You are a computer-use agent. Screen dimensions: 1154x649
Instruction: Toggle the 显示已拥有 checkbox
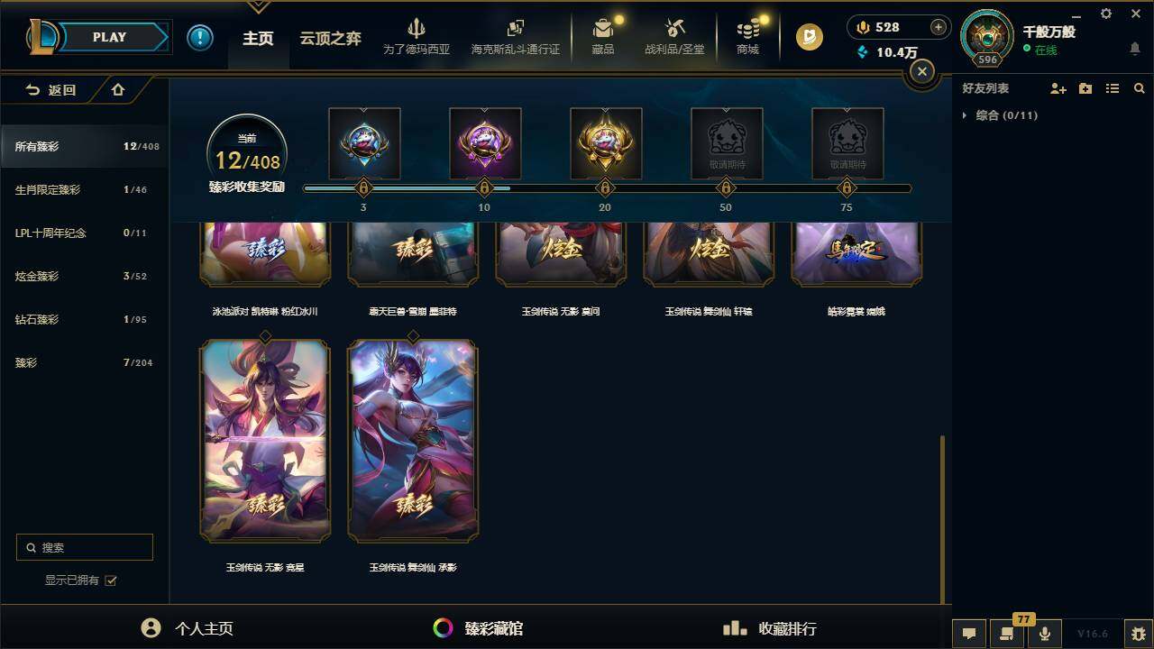pos(111,580)
